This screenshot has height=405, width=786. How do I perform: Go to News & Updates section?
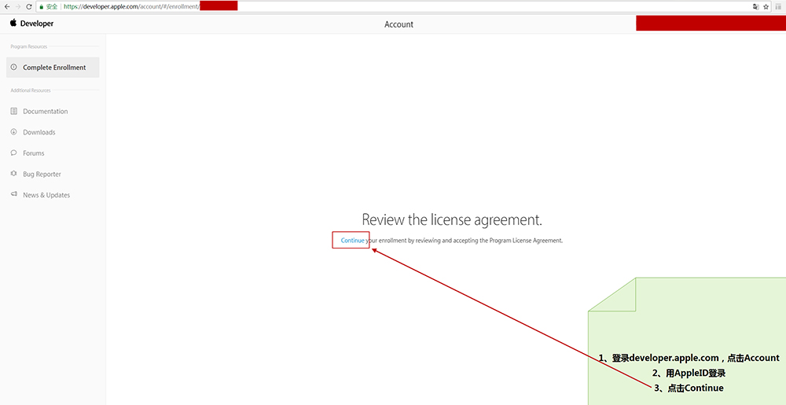[x=46, y=195]
